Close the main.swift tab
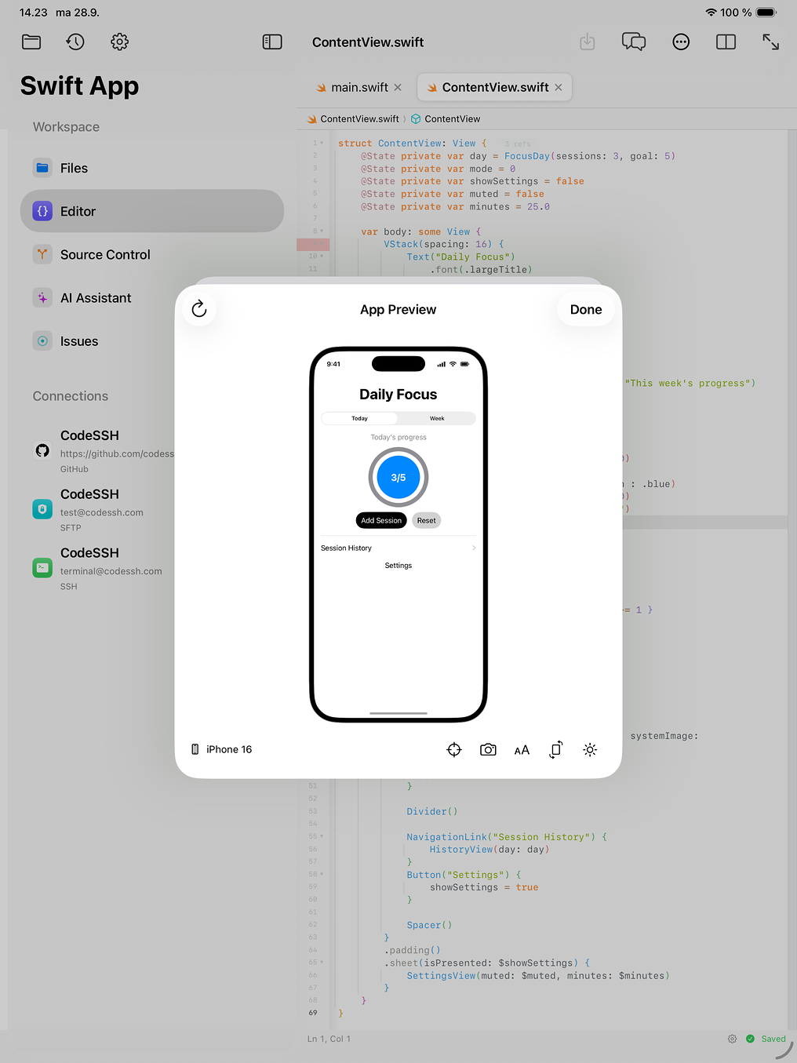This screenshot has height=1063, width=797. [398, 87]
